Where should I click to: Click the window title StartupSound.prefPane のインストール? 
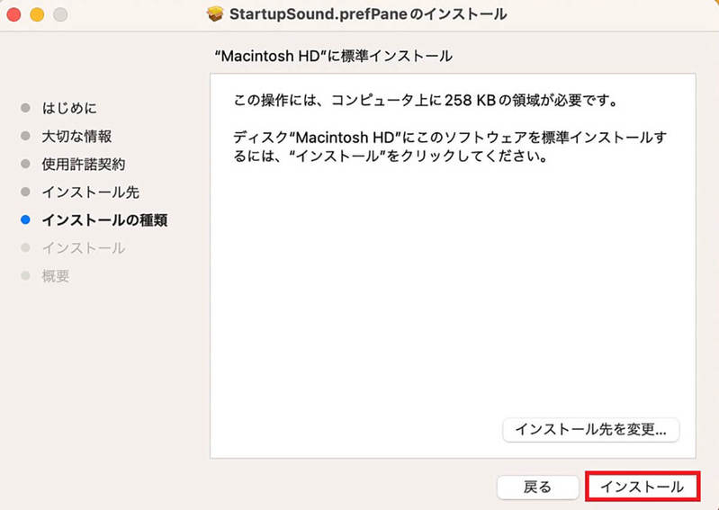click(368, 14)
